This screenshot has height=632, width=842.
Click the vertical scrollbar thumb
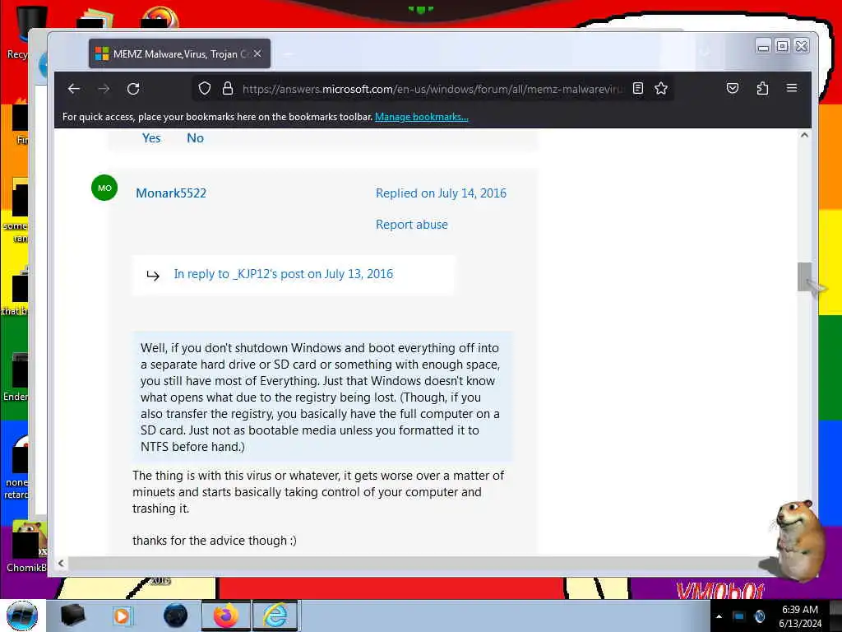click(804, 276)
